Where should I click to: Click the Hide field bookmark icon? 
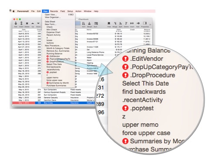[109, 23]
